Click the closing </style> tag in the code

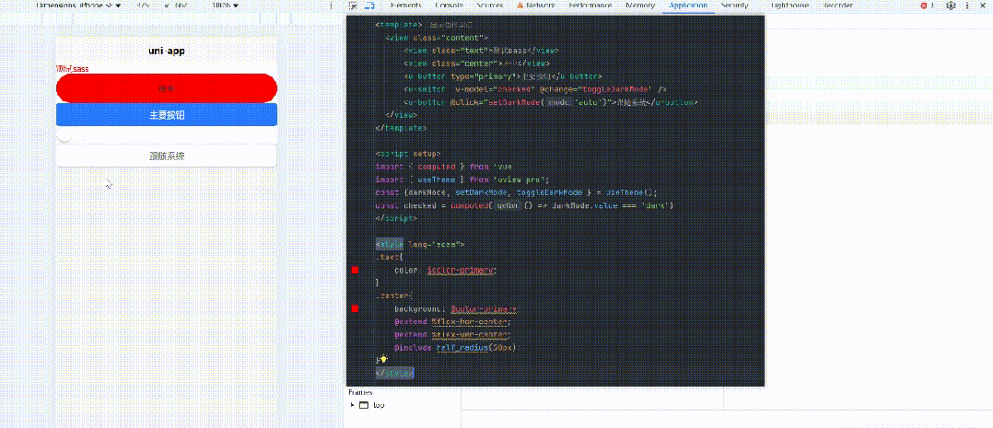[394, 374]
